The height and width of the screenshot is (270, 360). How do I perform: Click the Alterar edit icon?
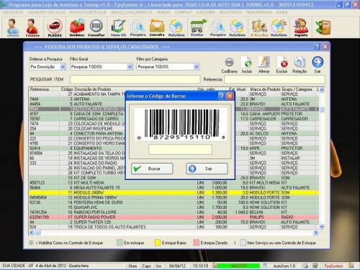tap(264, 65)
